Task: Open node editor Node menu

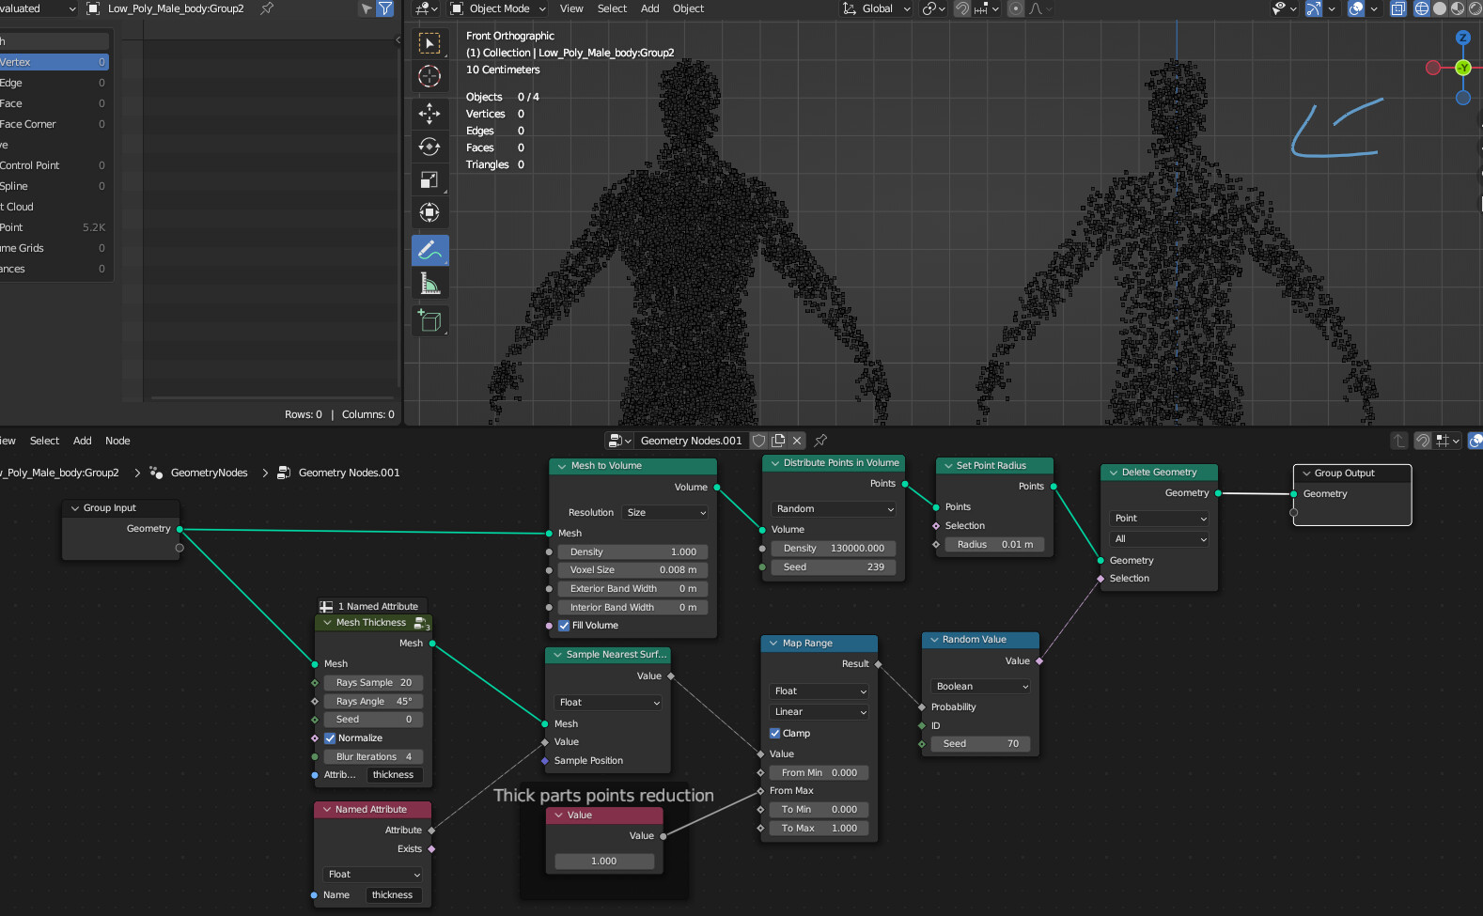Action: (x=117, y=441)
